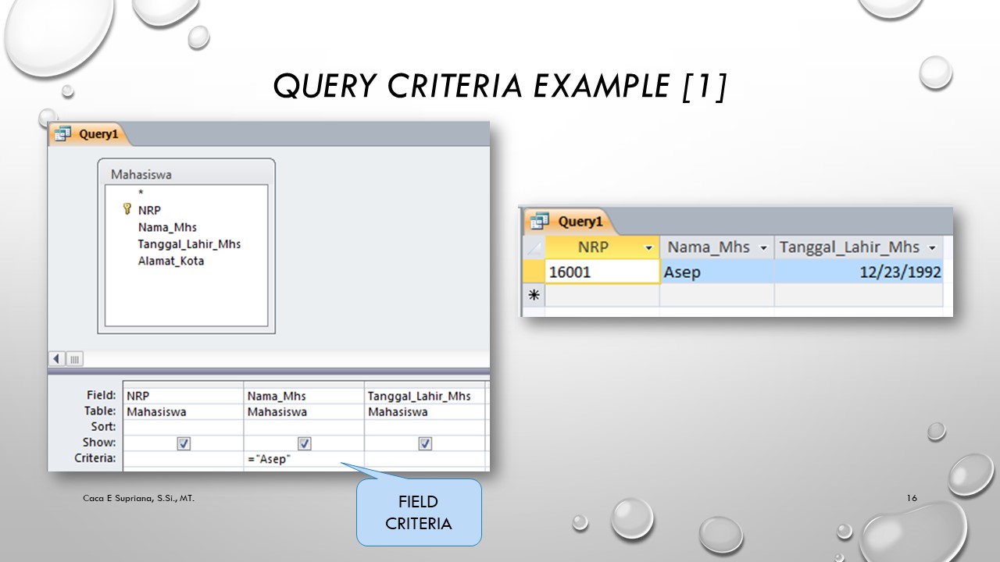The width and height of the screenshot is (1000, 562).
Task: Open the Nama_Mhs column header dropdown arrow
Action: pyautogui.click(x=763, y=247)
